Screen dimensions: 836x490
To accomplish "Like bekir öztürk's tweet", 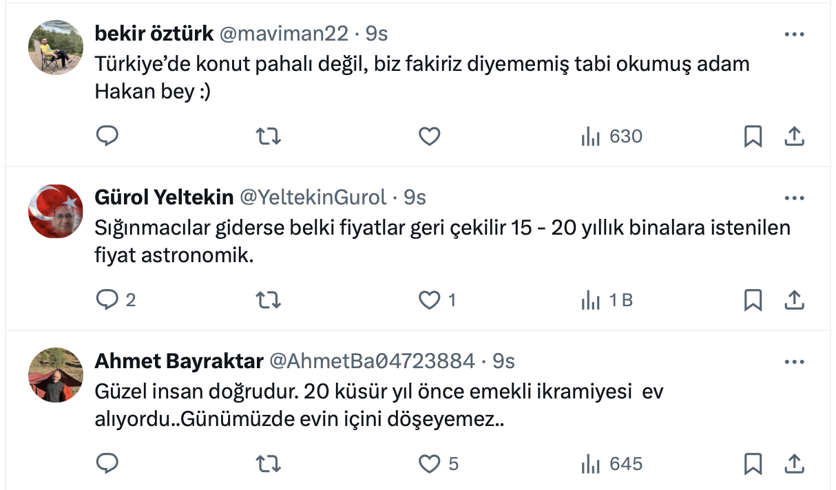I will point(429,137).
